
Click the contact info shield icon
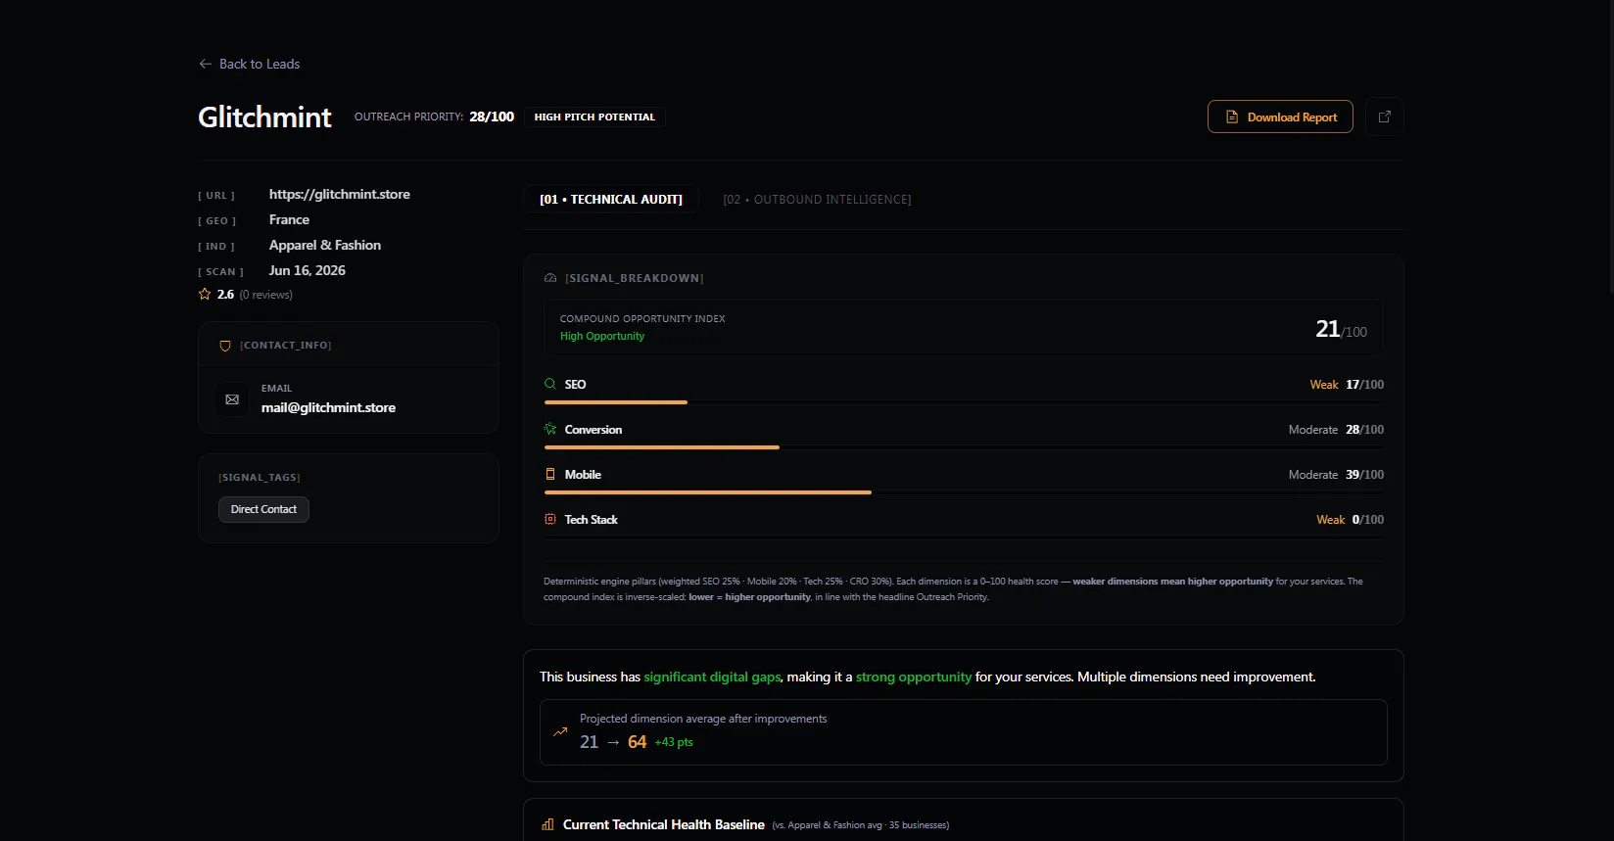[225, 346]
